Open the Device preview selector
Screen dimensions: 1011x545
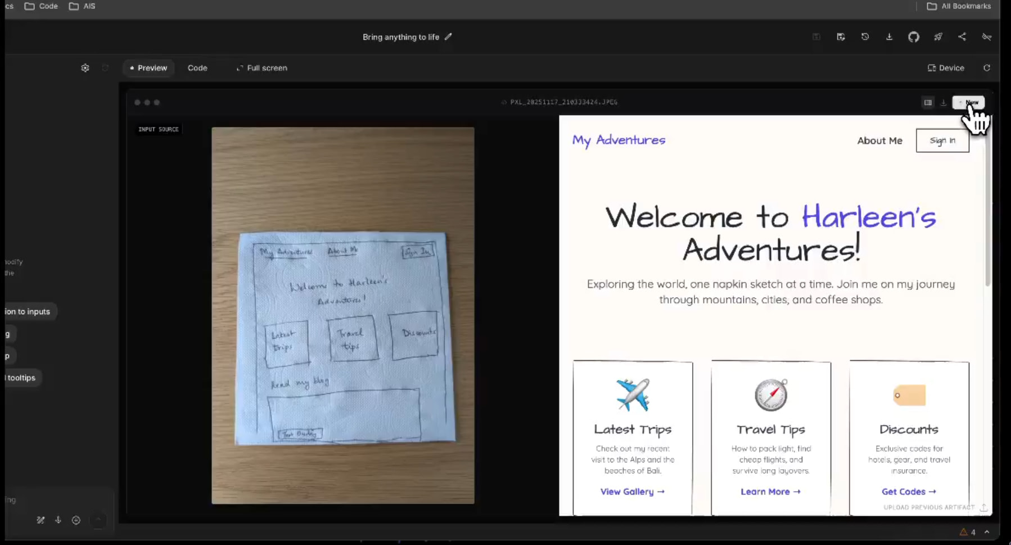(x=946, y=68)
